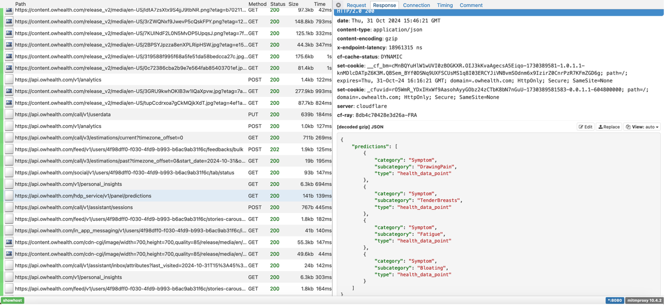
Task: Click document icon of the assistant/sessions flow
Action: [9, 207]
